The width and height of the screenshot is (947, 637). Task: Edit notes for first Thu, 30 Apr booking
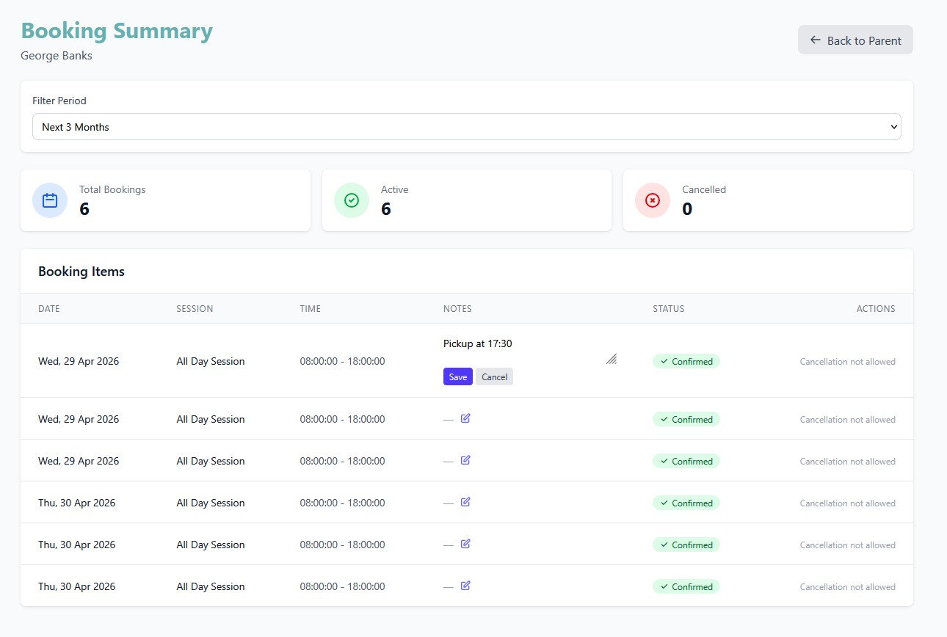465,502
